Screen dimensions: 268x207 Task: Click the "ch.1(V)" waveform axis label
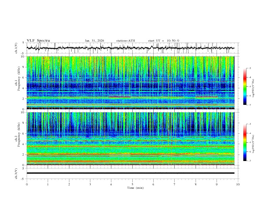(16, 48)
